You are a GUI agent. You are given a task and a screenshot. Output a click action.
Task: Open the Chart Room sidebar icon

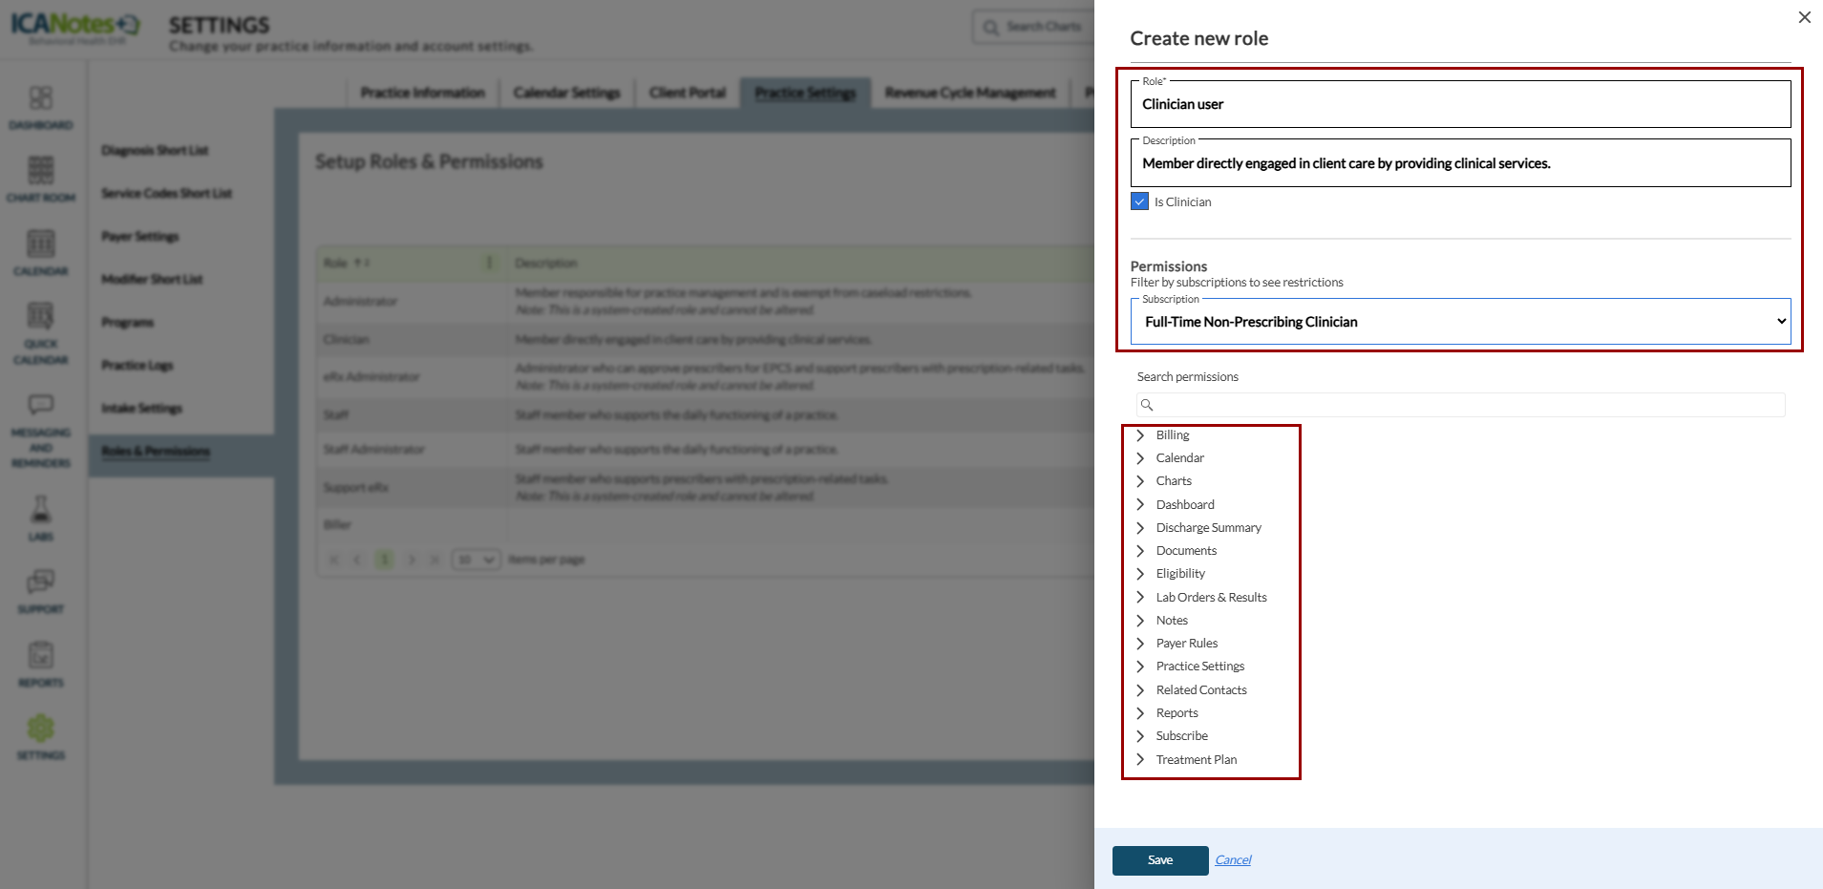coord(41,180)
